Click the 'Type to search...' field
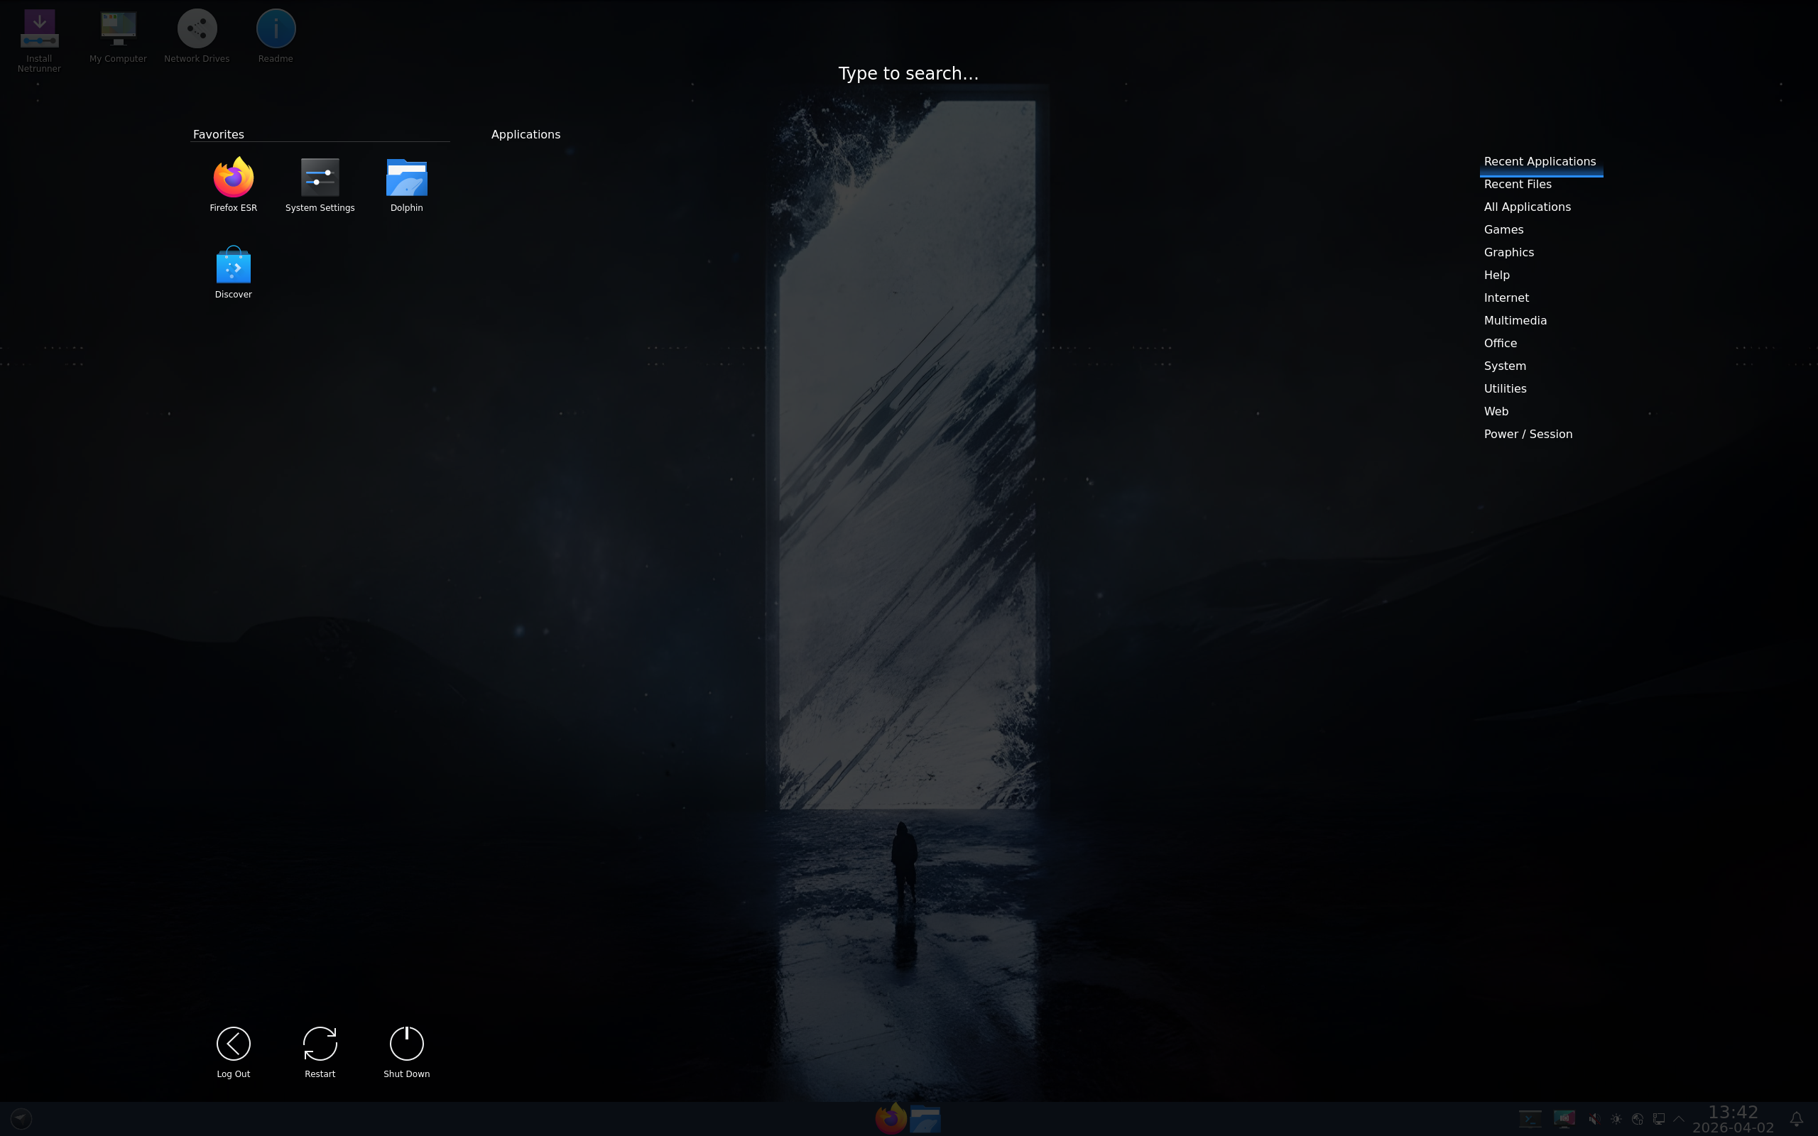 click(908, 74)
